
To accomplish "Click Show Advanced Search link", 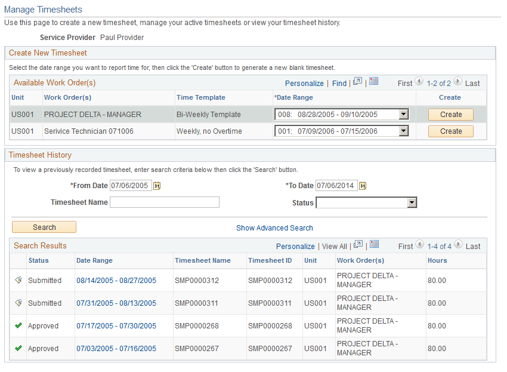I will (274, 227).
